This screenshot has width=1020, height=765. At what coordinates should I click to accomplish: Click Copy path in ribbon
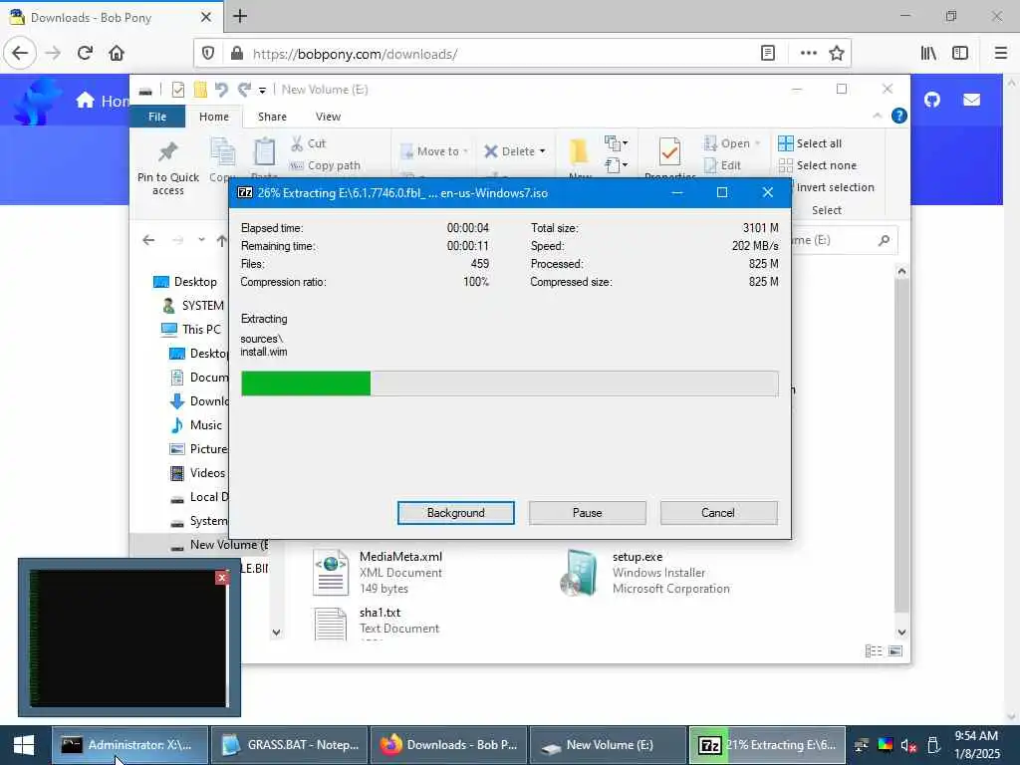325,165
